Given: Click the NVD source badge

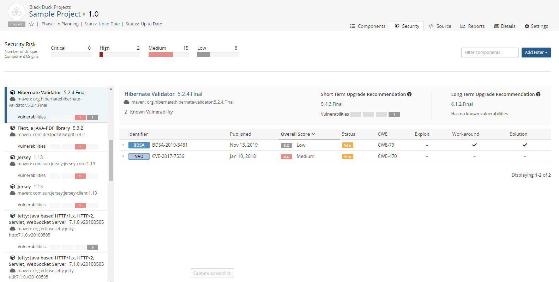Looking at the screenshot, I should [x=139, y=157].
